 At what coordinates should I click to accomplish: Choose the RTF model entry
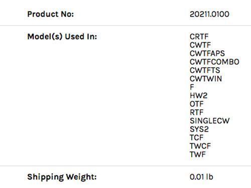[197, 112]
